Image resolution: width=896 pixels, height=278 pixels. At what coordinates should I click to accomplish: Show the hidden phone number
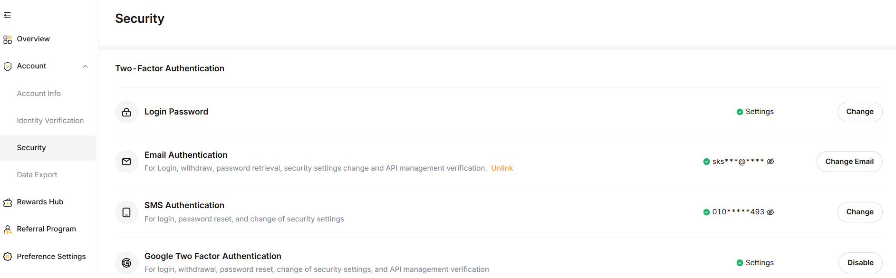coord(771,212)
